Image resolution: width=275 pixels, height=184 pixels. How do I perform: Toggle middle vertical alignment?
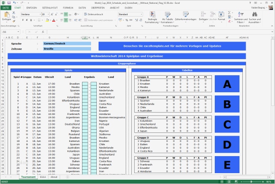click(66, 14)
